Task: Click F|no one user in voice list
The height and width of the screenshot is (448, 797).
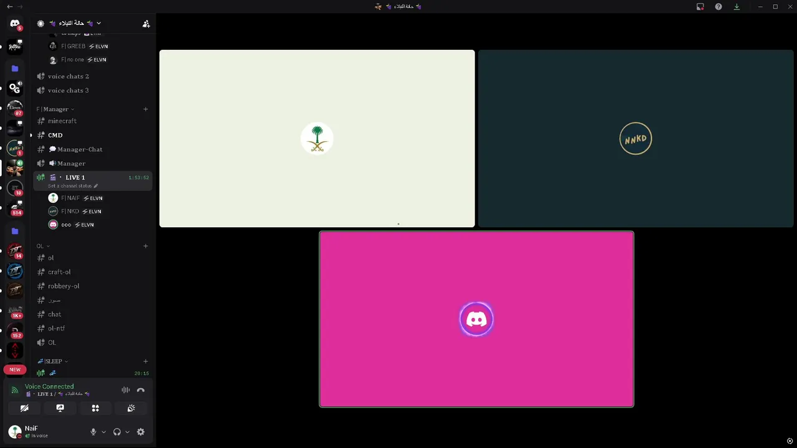Action: pos(99,60)
